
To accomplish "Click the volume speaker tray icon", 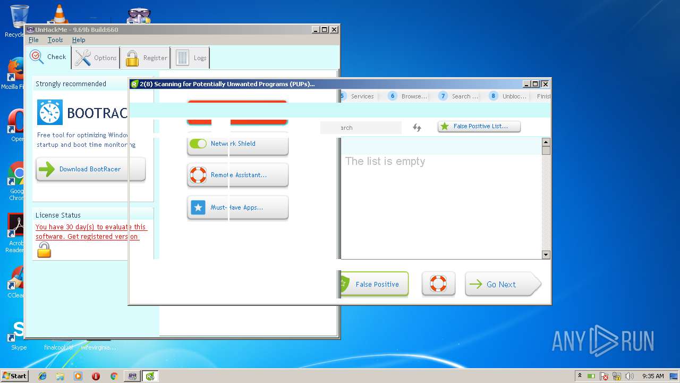I will point(630,376).
